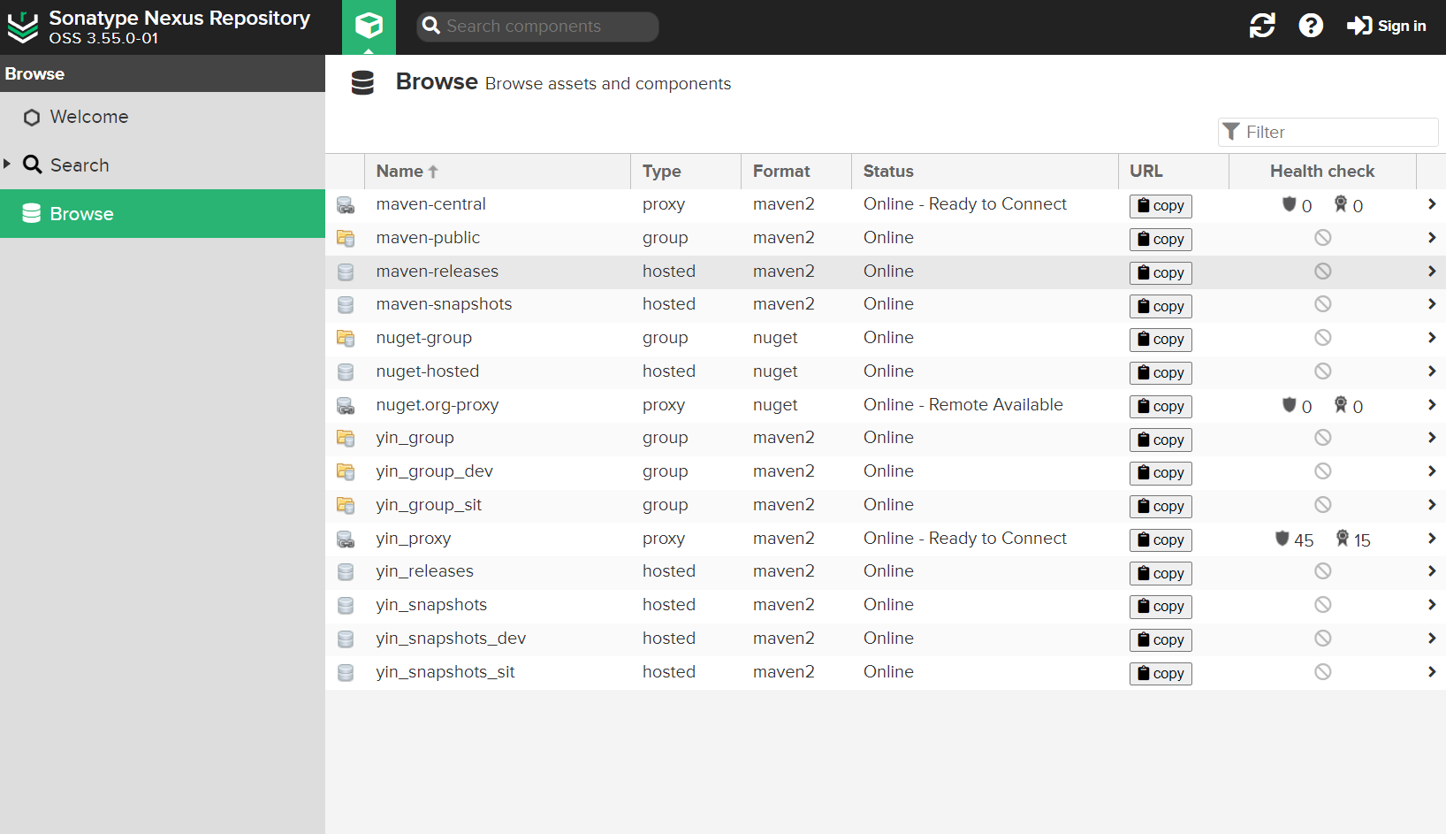Click the Sign in button
Viewport: 1446px width, 834px height.
[x=1386, y=26]
